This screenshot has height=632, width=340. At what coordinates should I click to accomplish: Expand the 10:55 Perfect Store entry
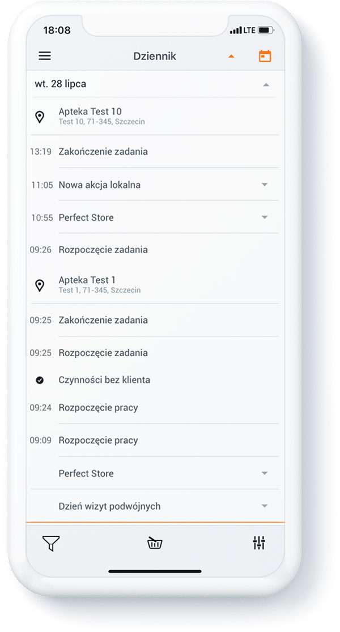click(x=265, y=217)
